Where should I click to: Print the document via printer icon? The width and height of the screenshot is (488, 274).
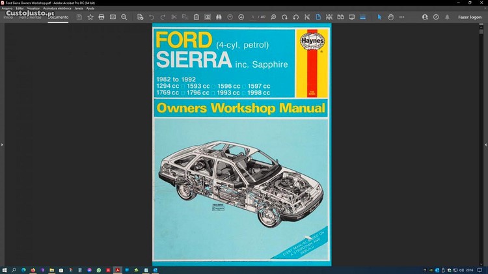pyautogui.click(x=102, y=17)
